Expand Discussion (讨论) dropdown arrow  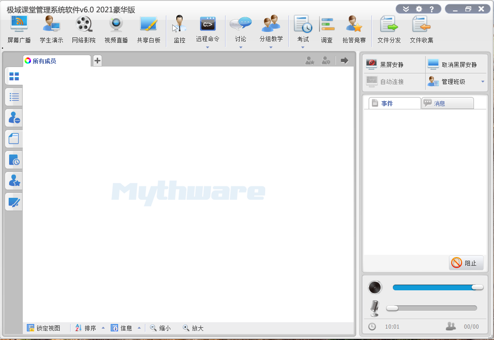[241, 47]
